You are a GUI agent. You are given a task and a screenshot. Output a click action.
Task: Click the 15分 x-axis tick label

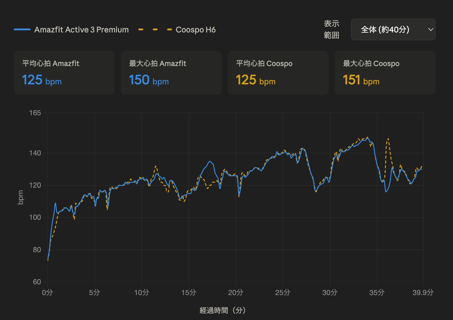click(189, 292)
